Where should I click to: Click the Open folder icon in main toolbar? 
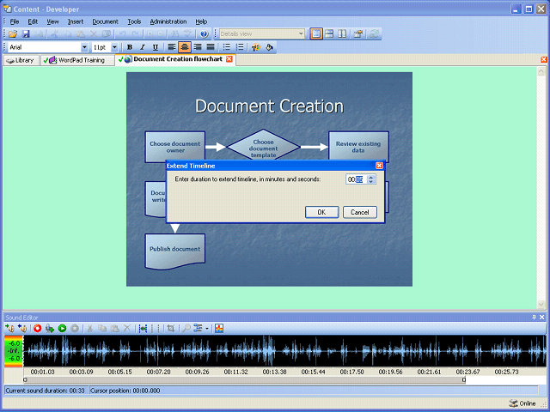tap(13, 33)
